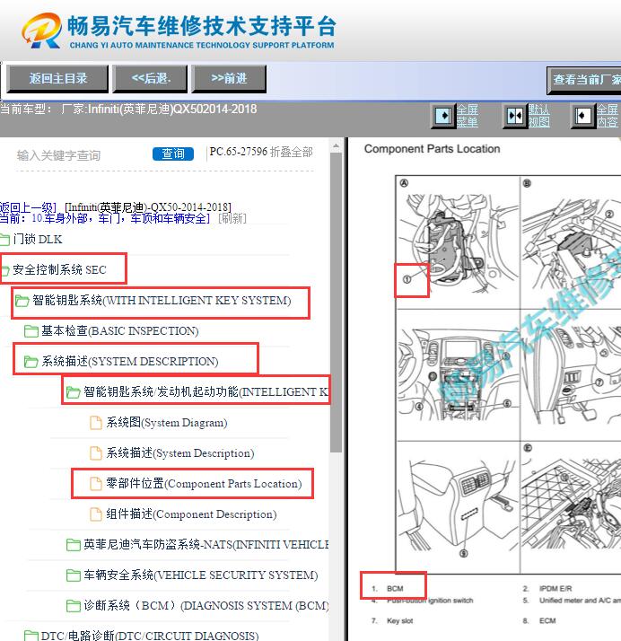Click diagram panel A with BCM callout

point(458,242)
